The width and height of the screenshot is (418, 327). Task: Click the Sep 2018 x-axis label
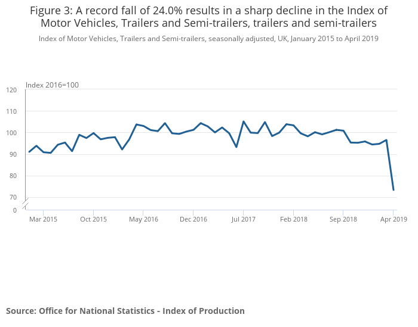343,219
